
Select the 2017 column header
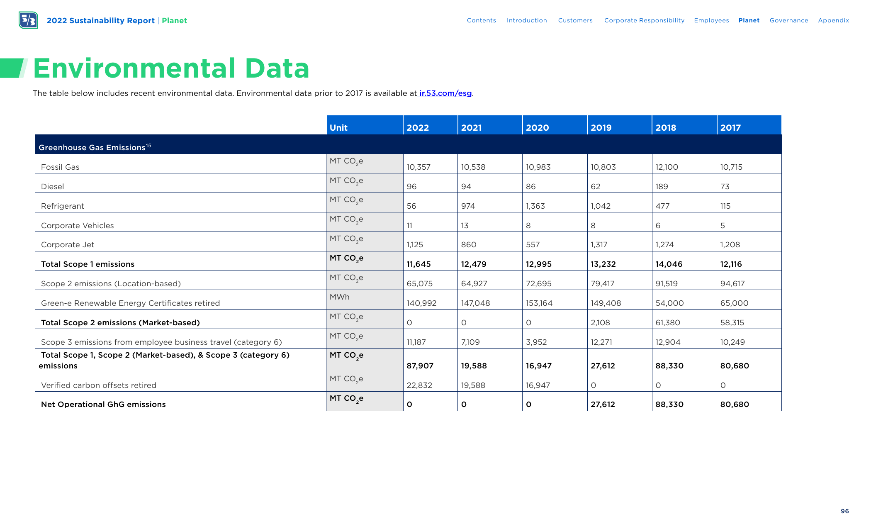point(749,125)
